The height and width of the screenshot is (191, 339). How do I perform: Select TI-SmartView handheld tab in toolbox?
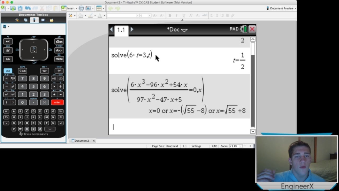[34, 20]
